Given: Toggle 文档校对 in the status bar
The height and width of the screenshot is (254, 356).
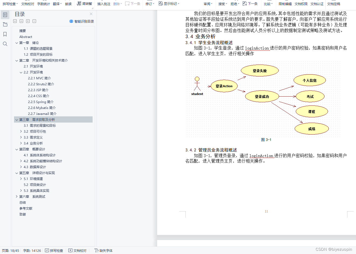Looking at the screenshot, I should point(77,251).
